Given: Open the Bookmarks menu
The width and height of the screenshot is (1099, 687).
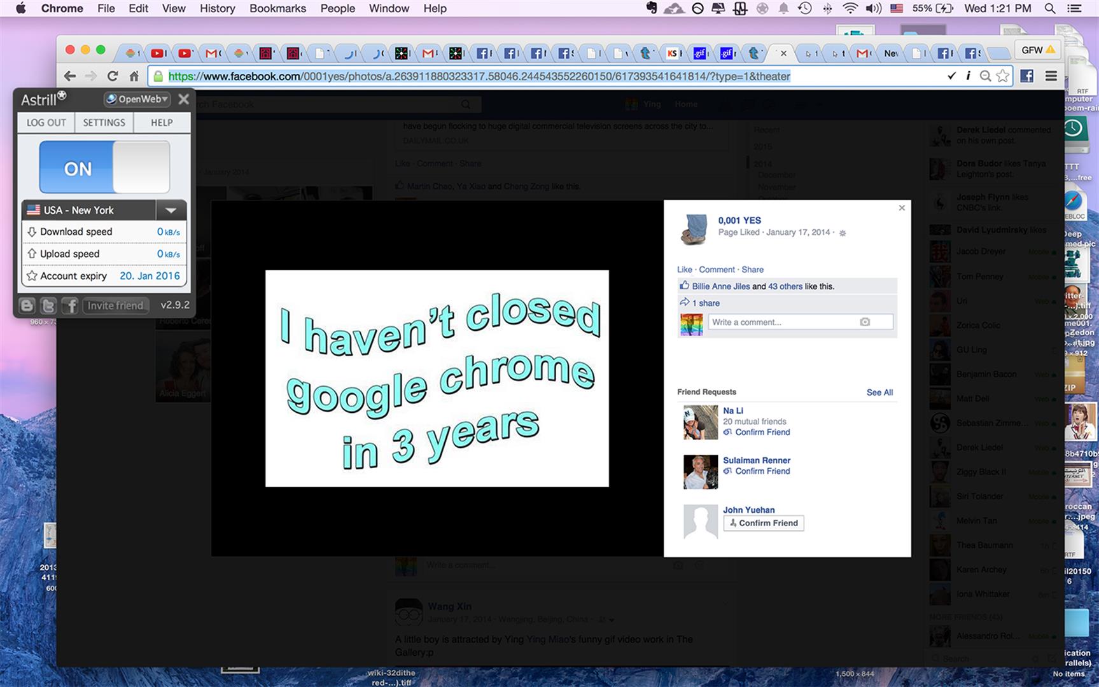Looking at the screenshot, I should tap(277, 8).
